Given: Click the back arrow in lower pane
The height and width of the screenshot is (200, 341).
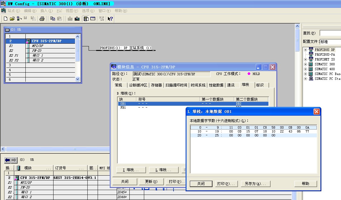Looking at the screenshot, I should 7,160.
